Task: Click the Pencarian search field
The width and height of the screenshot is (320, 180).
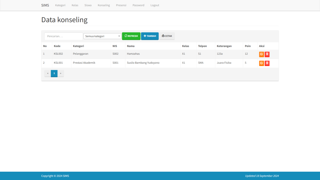Action: click(x=63, y=36)
